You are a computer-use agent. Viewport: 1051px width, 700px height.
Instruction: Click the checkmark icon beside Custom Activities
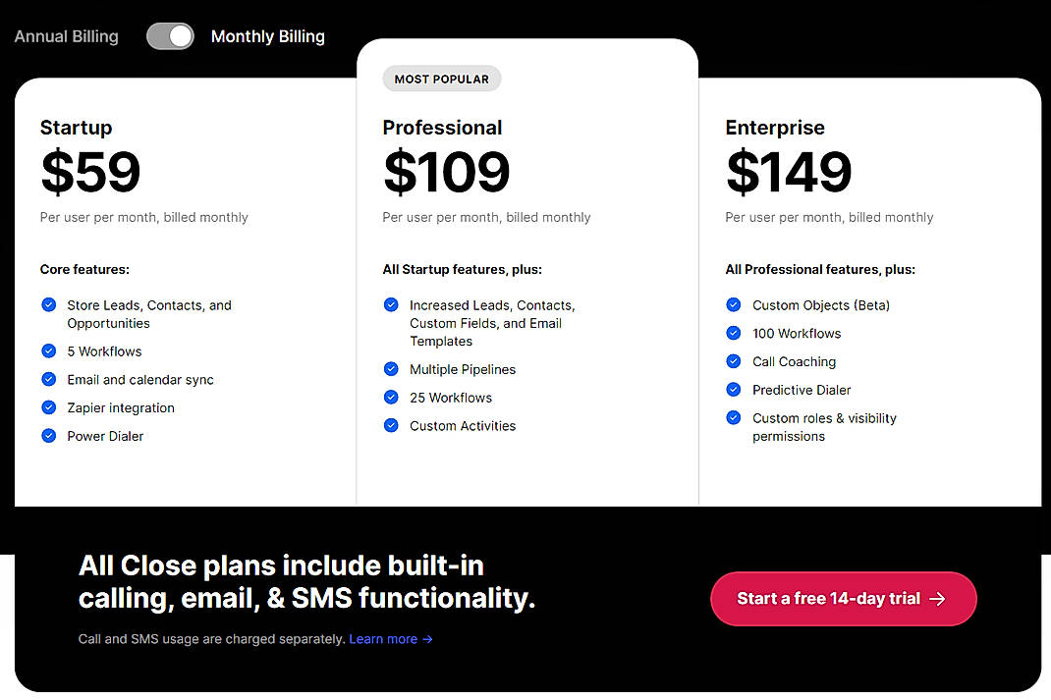click(391, 425)
